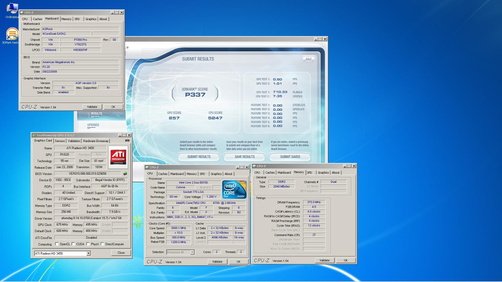Image resolution: width=502 pixels, height=282 pixels.
Task: Click the PT880 Pro chipset value
Action: point(80,40)
